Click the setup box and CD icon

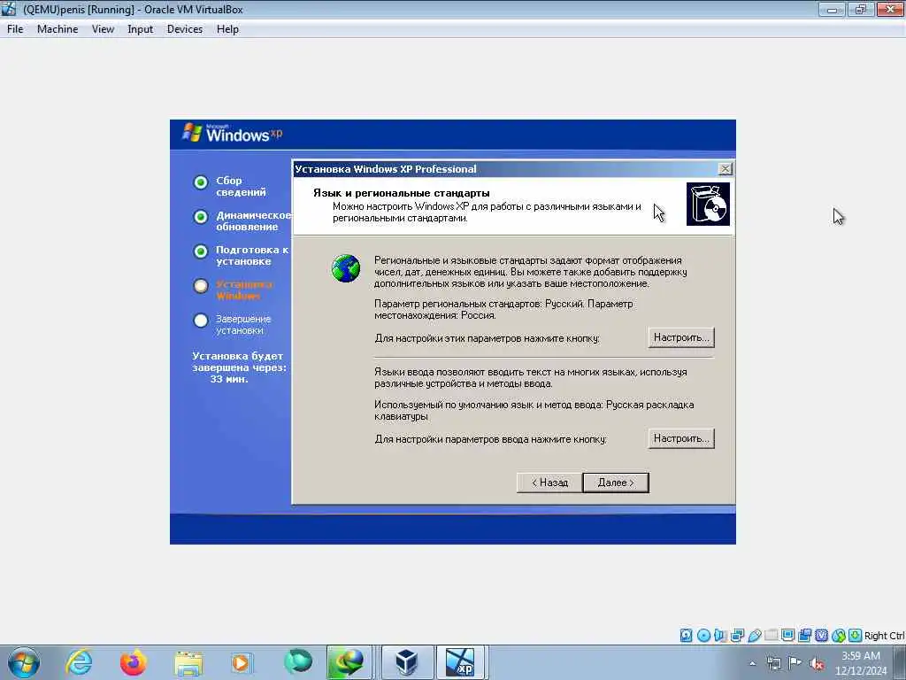708,205
